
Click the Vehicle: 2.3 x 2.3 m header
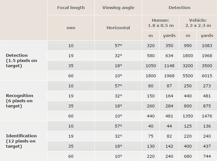click(198, 22)
